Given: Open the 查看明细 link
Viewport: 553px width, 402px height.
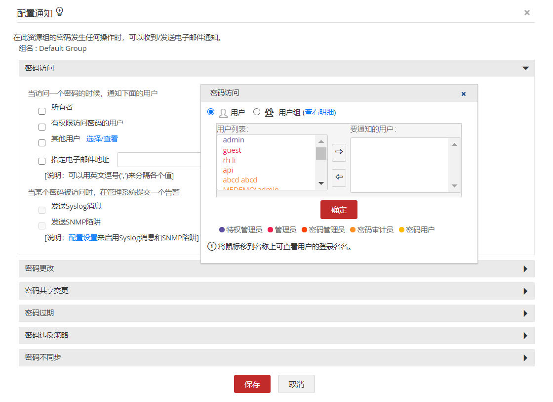Looking at the screenshot, I should pos(319,112).
